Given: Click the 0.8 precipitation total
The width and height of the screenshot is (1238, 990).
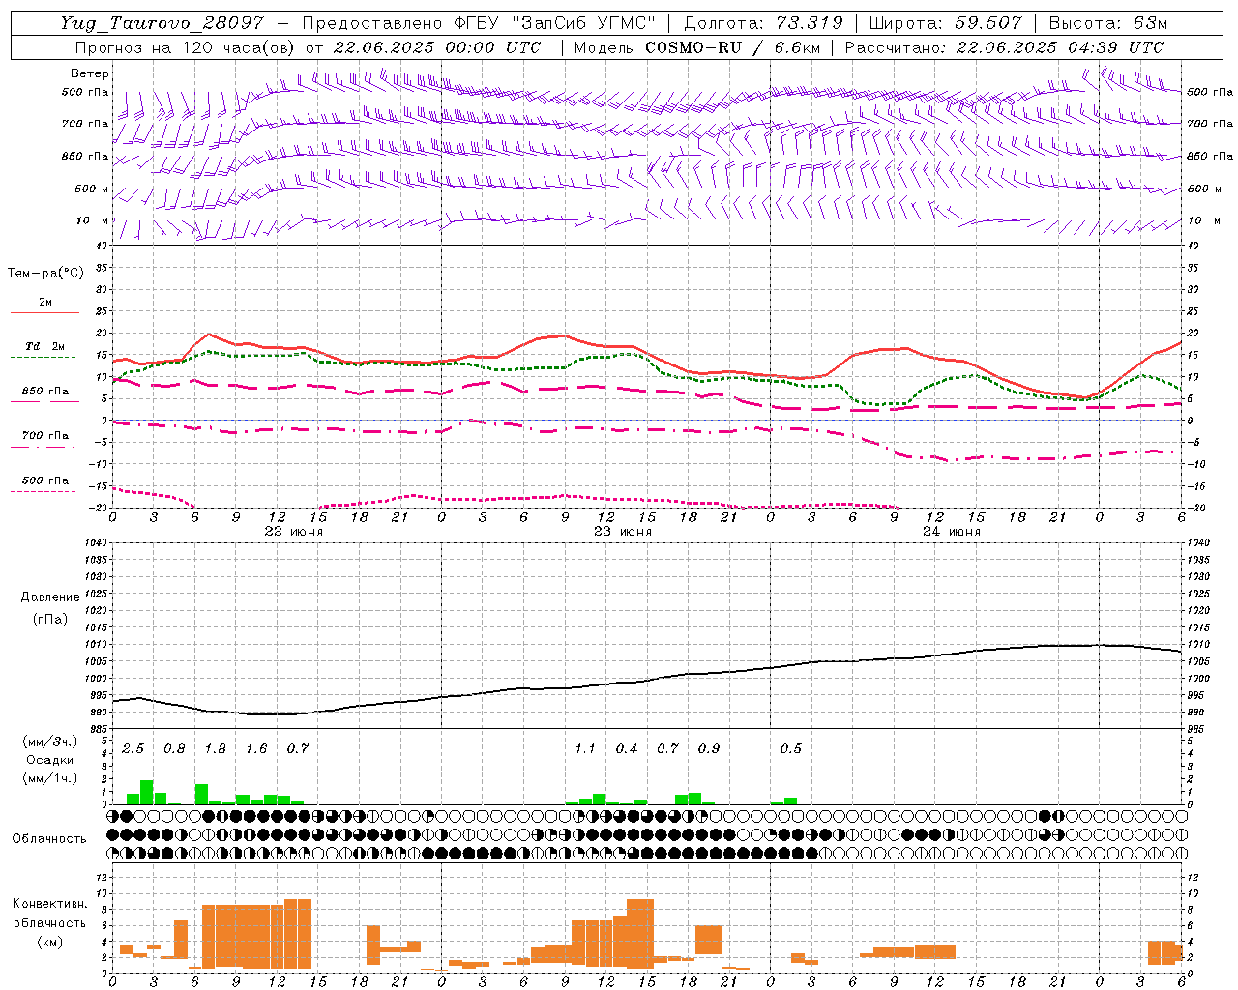Looking at the screenshot, I should click(x=174, y=748).
